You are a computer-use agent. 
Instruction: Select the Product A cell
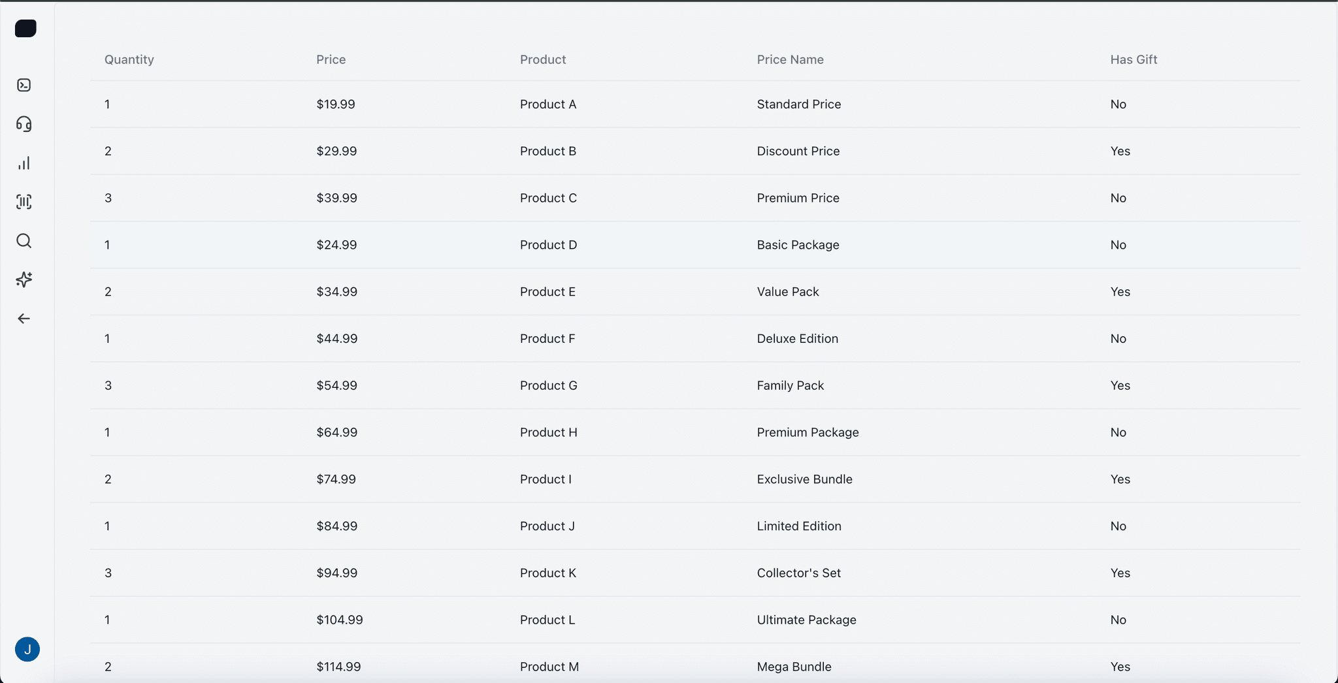point(548,104)
